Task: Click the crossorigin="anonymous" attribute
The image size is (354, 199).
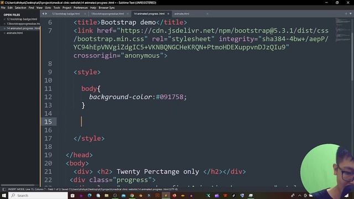Action: point(118,55)
